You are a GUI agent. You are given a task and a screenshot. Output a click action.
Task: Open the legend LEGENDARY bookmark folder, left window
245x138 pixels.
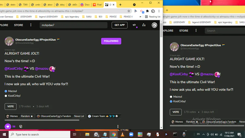[x=47, y=17]
